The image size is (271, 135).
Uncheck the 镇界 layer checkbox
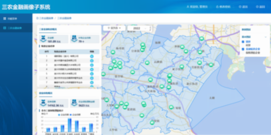click(243, 42)
